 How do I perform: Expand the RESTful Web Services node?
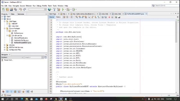pyautogui.click(x=5, y=47)
